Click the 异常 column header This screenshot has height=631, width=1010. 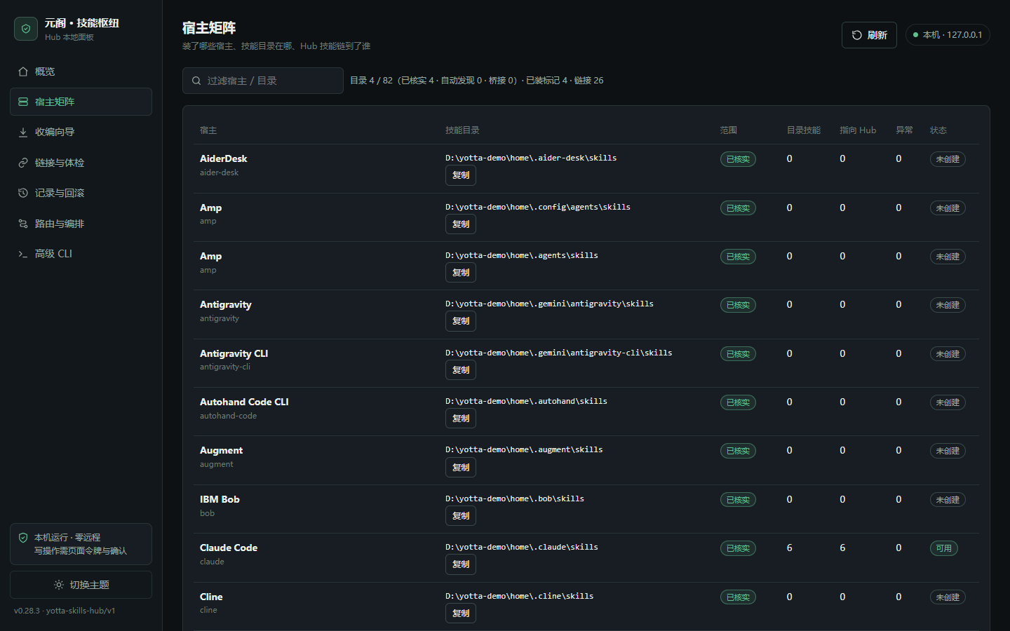click(x=905, y=130)
